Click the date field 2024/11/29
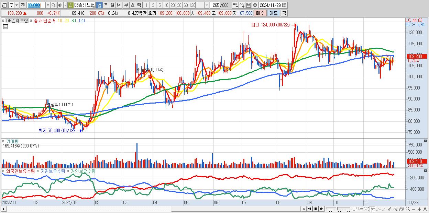This screenshot has height=213, width=429. [270, 5]
